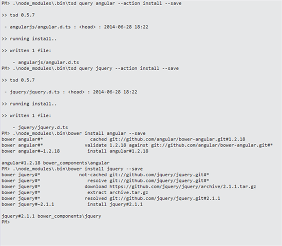
Task: Click the resolve jquery.git#* line
Action: 105,181
